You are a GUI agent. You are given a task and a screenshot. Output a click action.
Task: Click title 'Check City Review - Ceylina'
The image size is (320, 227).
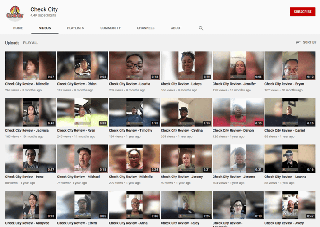tap(181, 130)
